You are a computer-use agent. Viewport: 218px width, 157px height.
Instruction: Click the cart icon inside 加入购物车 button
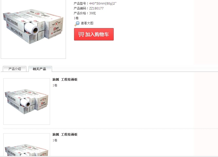pyautogui.click(x=81, y=34)
